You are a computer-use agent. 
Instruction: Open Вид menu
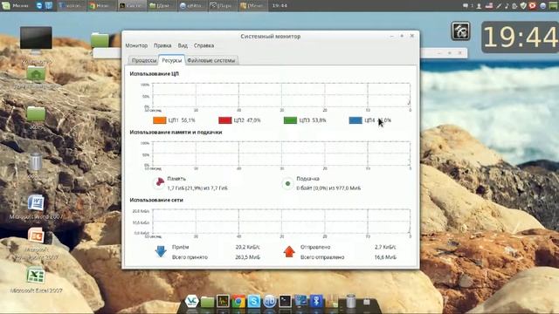click(x=183, y=45)
